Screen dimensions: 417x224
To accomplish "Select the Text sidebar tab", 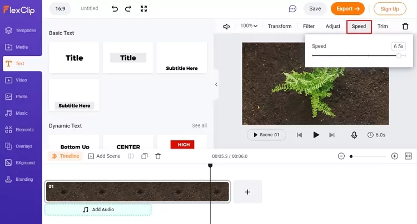I will point(22,63).
